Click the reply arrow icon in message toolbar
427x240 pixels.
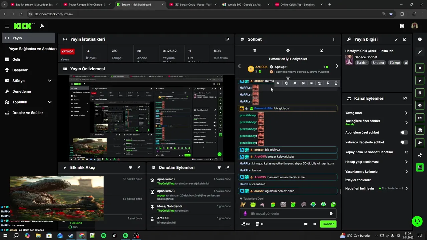(x=320, y=83)
